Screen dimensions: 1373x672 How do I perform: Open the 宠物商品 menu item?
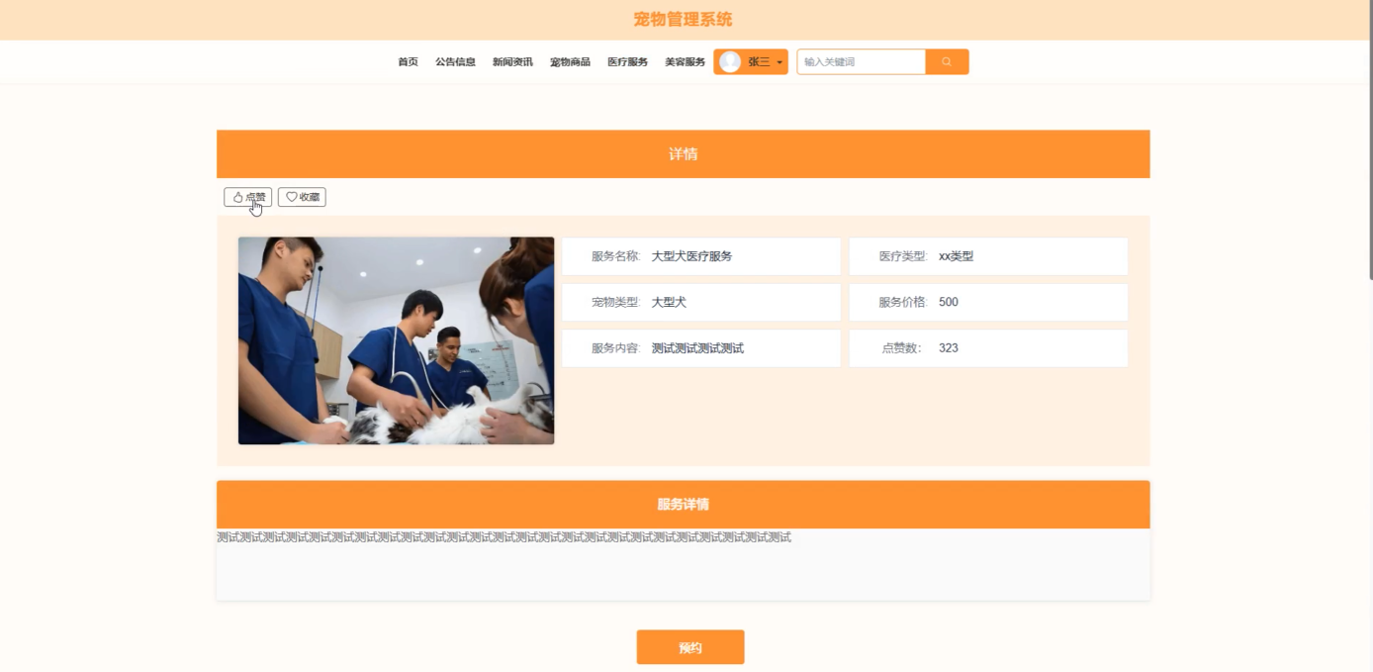[570, 61]
